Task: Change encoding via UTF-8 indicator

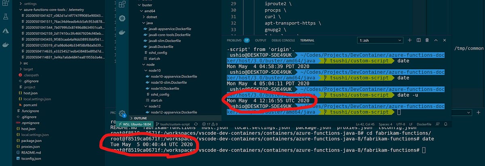Action: [402, 124]
